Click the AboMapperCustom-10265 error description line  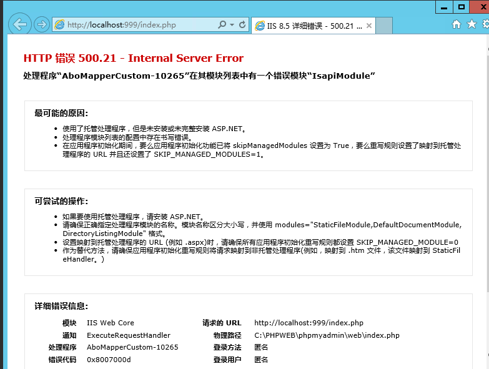pyautogui.click(x=199, y=76)
